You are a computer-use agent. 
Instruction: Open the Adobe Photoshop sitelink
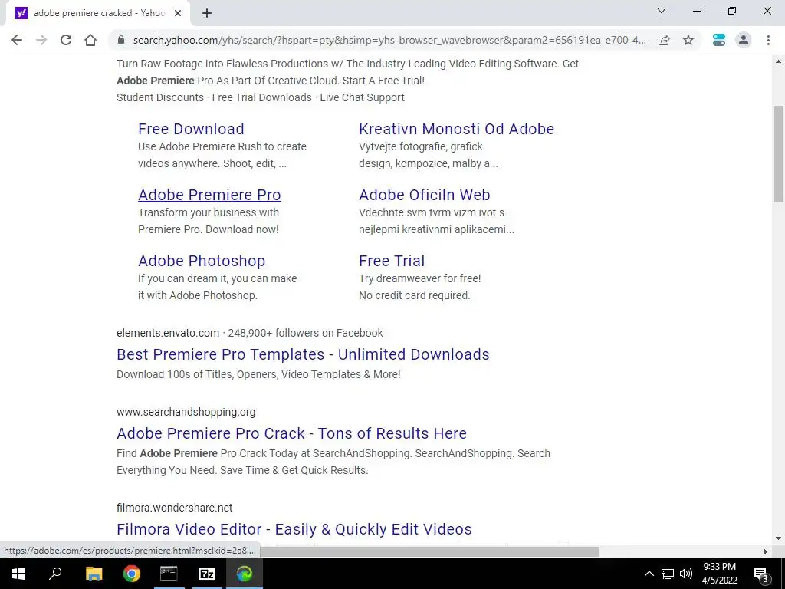coord(202,261)
